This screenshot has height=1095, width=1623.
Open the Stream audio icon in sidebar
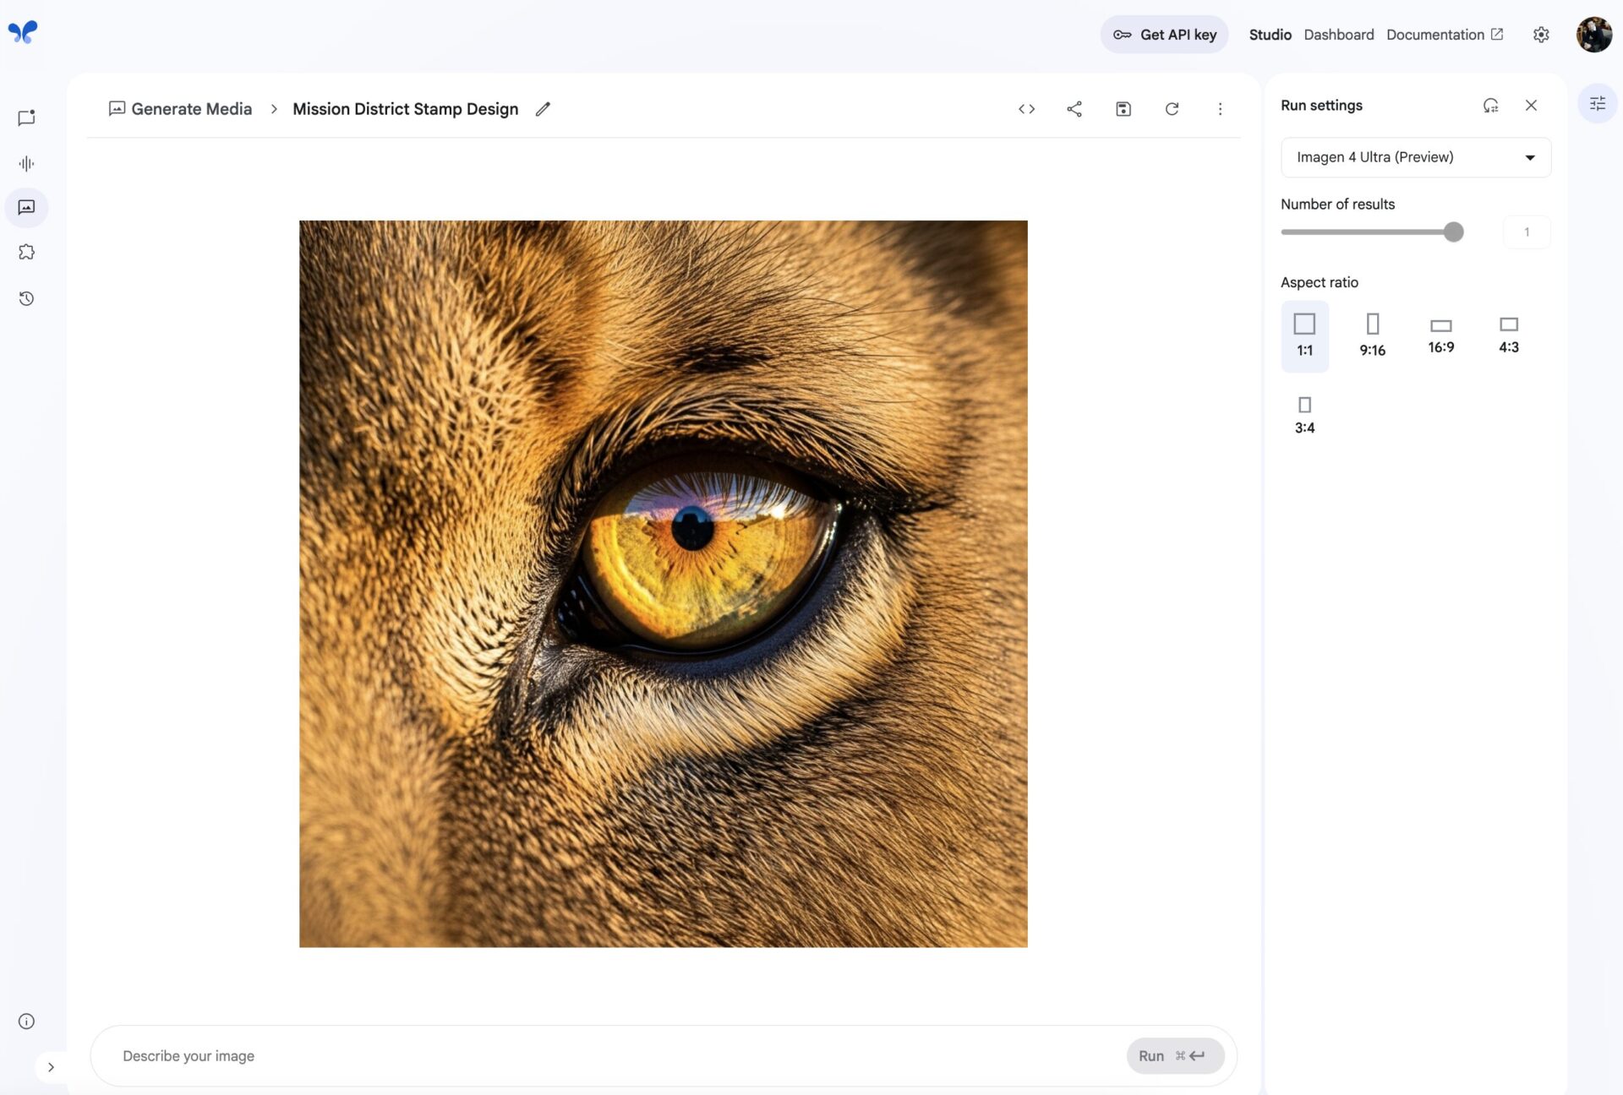26,163
